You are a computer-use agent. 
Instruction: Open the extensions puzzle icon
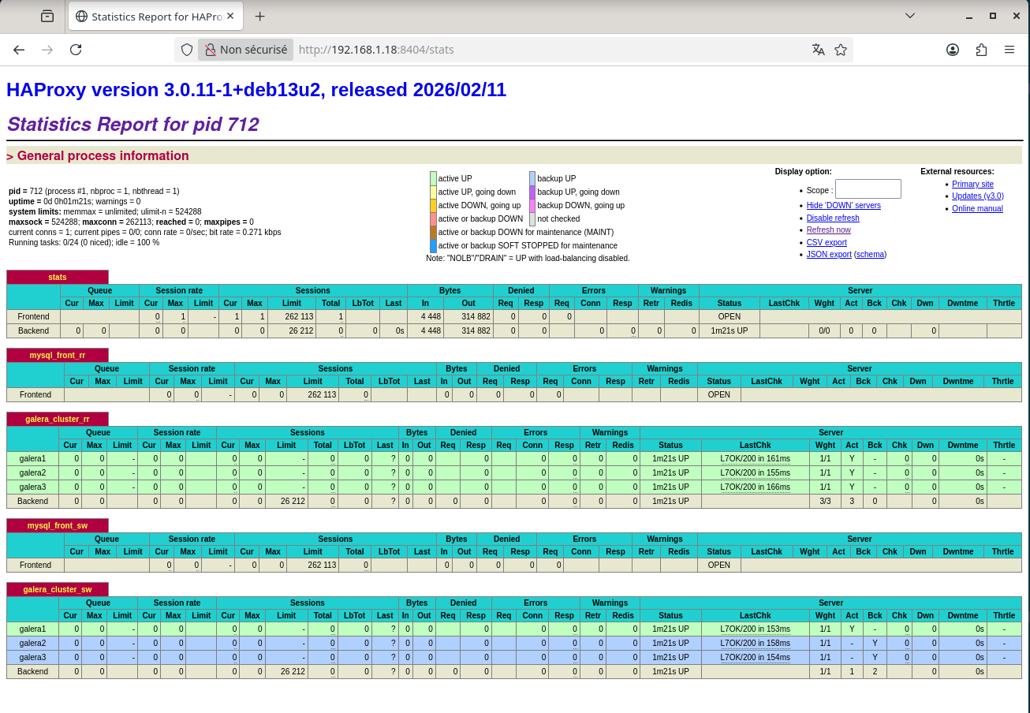pyautogui.click(x=981, y=50)
